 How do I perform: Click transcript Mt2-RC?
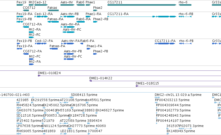pyautogui.click(x=35, y=35)
